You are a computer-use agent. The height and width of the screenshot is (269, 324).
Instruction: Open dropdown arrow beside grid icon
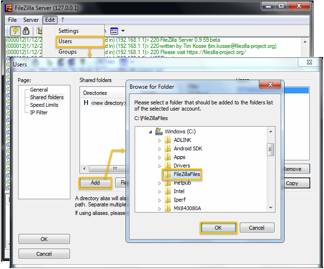123,31
